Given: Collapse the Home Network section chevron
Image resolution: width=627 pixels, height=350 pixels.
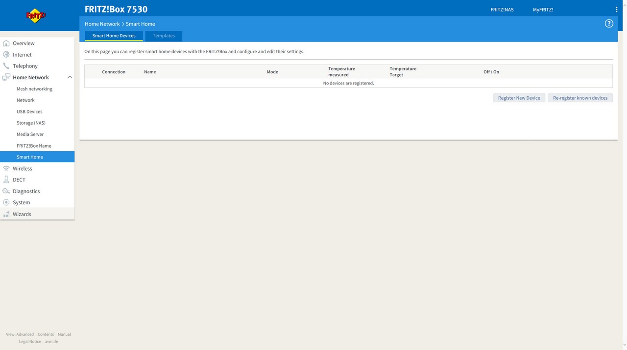Looking at the screenshot, I should 70,77.
